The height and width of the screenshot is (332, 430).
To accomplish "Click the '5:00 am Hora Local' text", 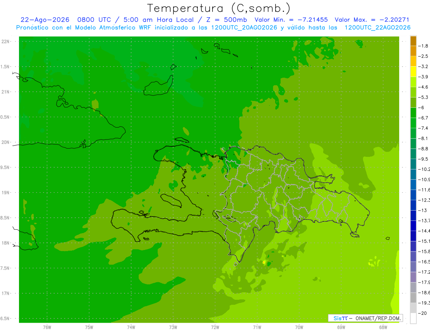I will point(158,20).
